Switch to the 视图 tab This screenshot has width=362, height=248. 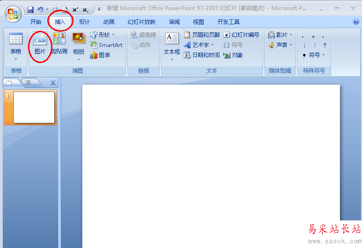click(199, 22)
